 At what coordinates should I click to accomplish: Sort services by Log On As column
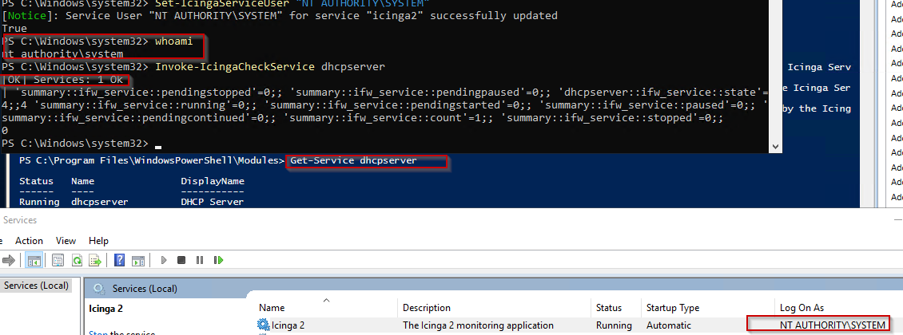point(801,308)
